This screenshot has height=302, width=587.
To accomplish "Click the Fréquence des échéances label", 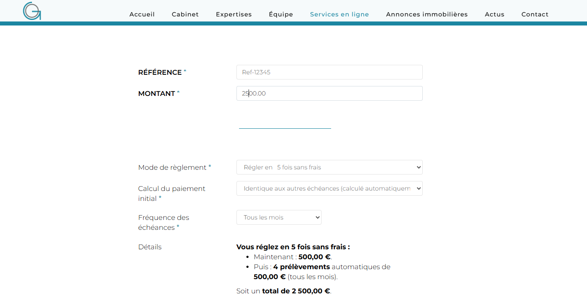I will (163, 223).
